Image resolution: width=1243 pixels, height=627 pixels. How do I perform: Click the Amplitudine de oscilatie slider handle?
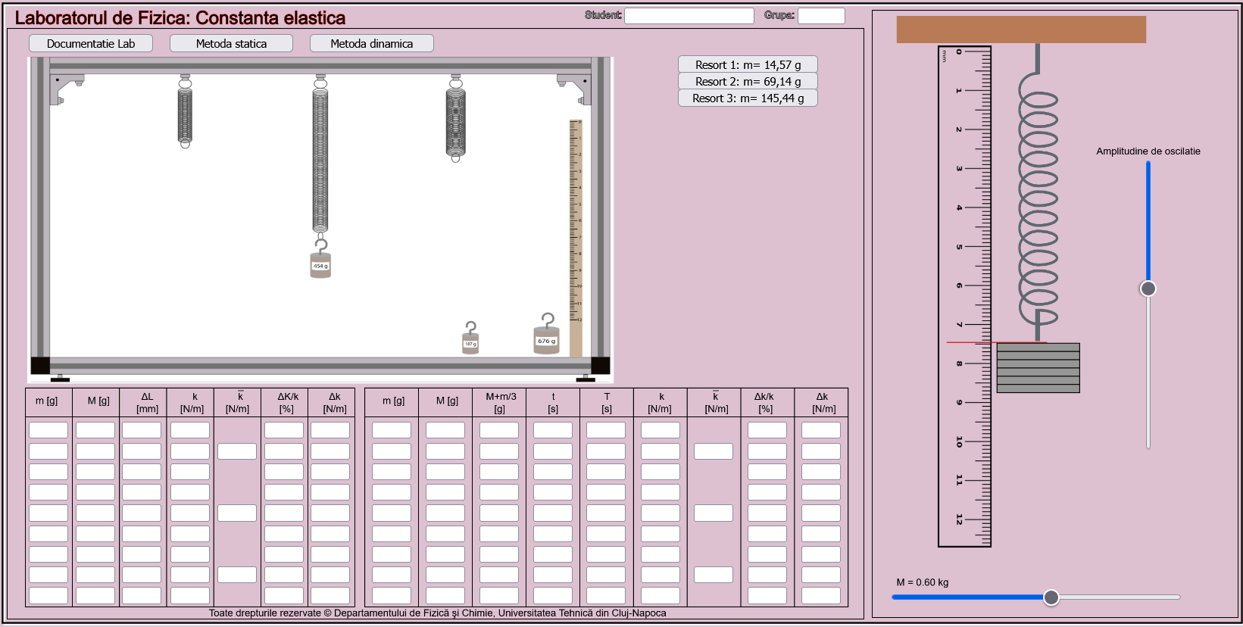(1148, 289)
